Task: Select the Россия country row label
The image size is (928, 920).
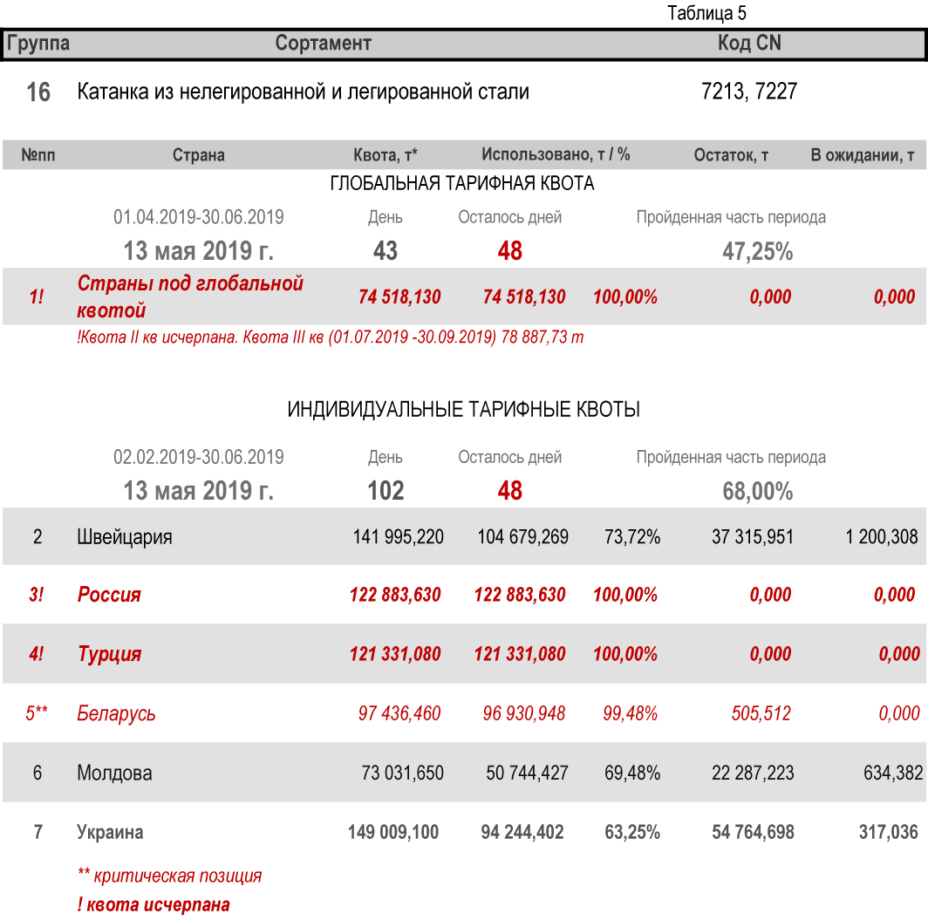Action: click(x=109, y=595)
